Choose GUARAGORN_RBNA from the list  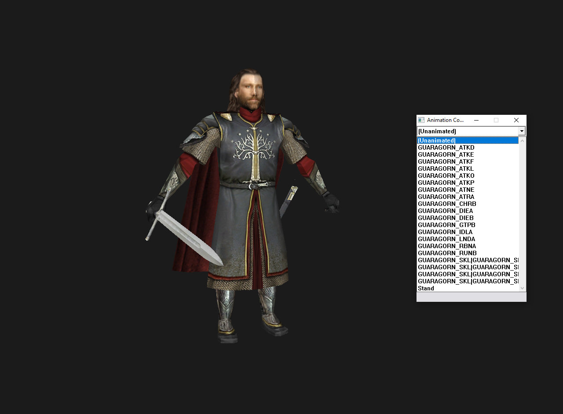point(468,246)
